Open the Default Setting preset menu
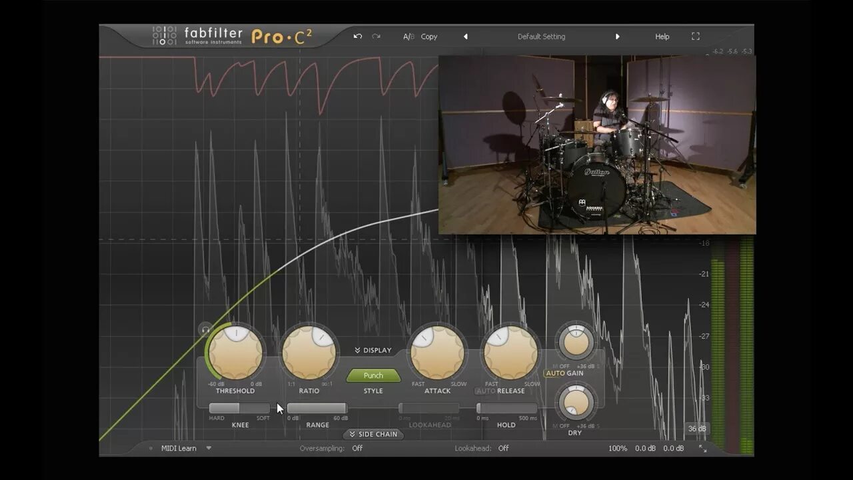853x480 pixels. (541, 37)
